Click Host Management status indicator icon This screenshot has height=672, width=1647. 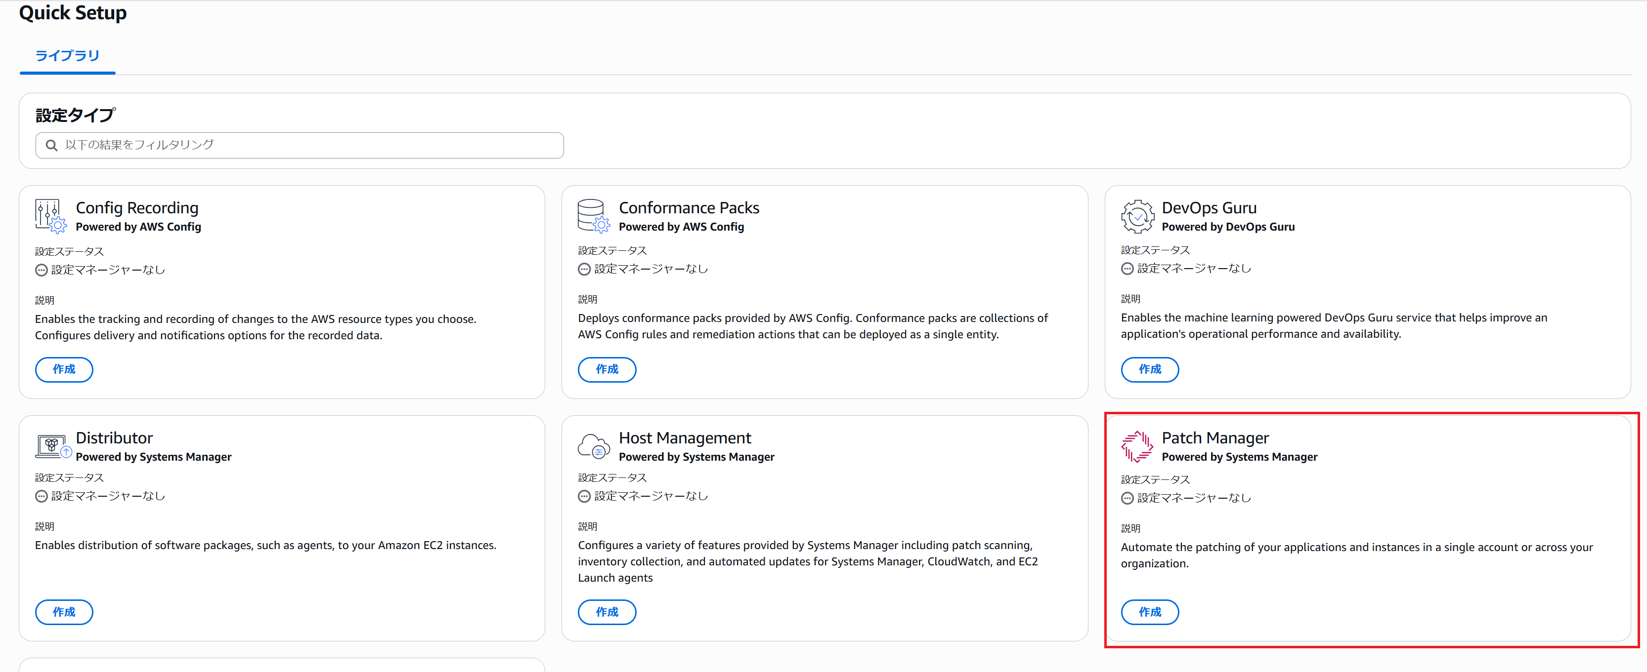584,496
